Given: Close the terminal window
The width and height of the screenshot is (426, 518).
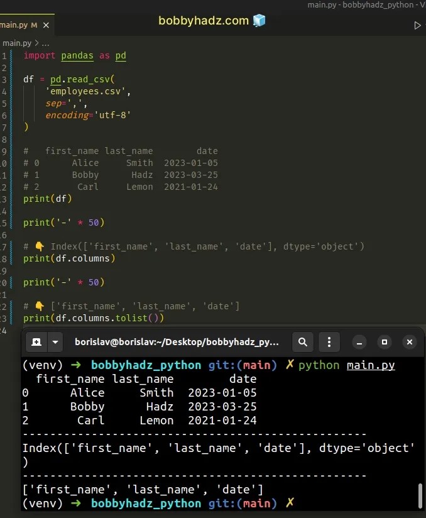Looking at the screenshot, I should [410, 342].
